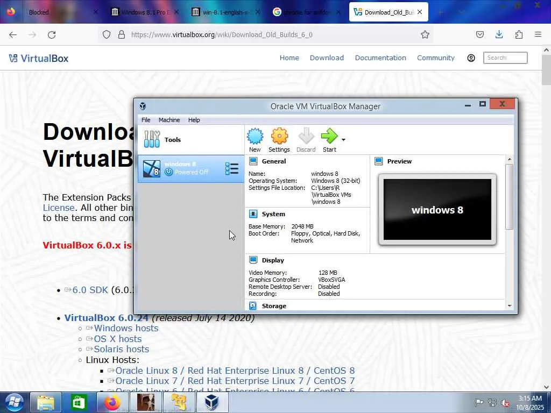Click the VirtualBox site logo
The height and width of the screenshot is (413, 551).
coord(39,58)
